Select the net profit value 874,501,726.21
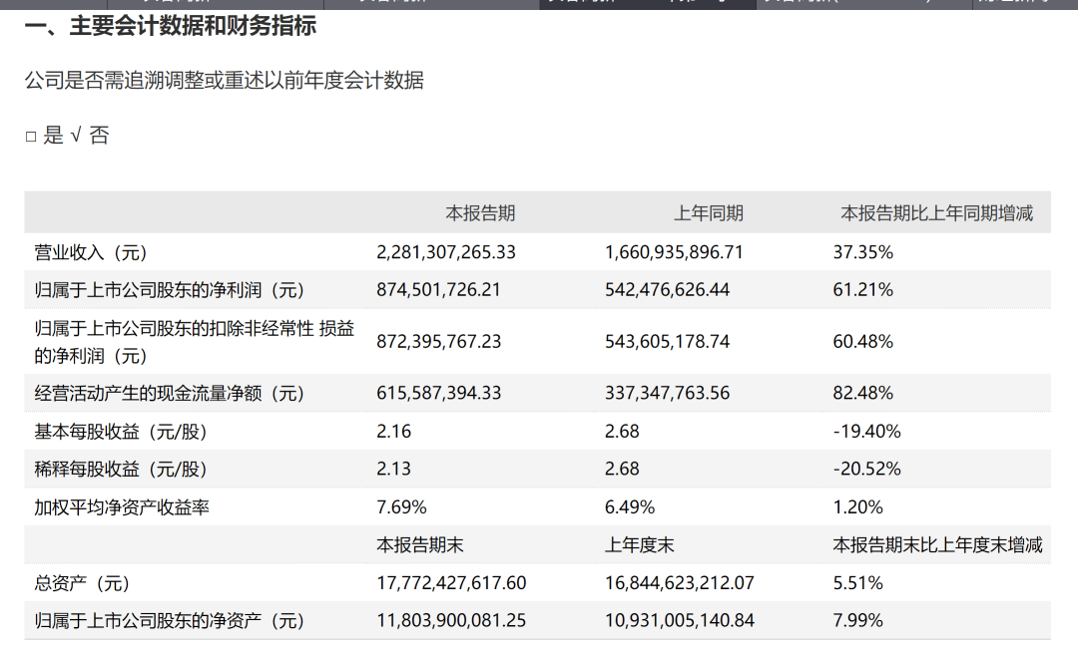1078x662 pixels. 438,290
